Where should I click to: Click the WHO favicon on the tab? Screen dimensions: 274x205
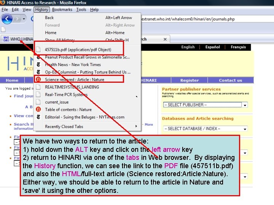coord(6,39)
